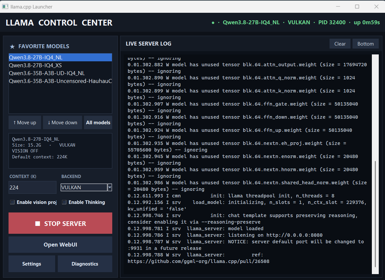Click the llama.cpp Launcher app icon in title bar
The width and height of the screenshot is (385, 280).
point(5,7)
